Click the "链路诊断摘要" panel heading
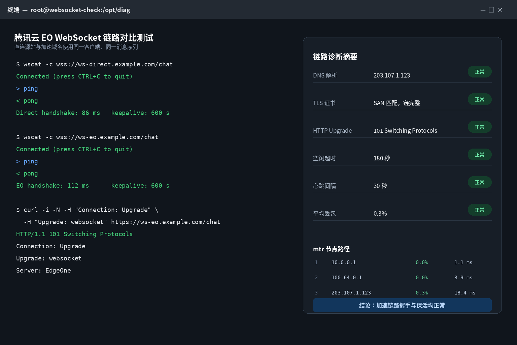The height and width of the screenshot is (345, 517). pyautogui.click(x=335, y=57)
